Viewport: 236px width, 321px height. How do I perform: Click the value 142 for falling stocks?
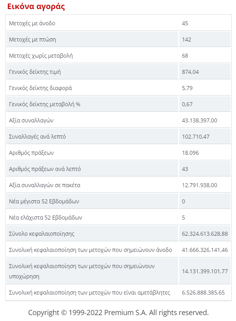tap(186, 39)
